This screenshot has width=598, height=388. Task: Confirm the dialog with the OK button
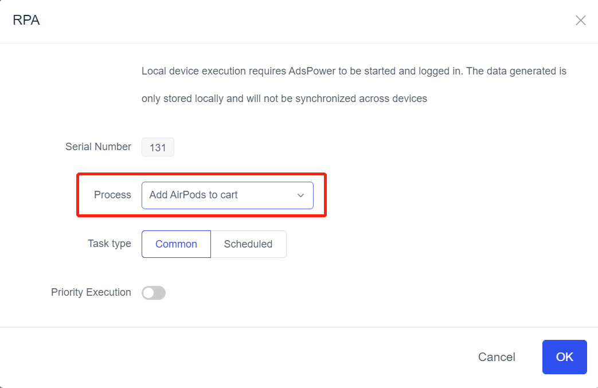coord(564,357)
